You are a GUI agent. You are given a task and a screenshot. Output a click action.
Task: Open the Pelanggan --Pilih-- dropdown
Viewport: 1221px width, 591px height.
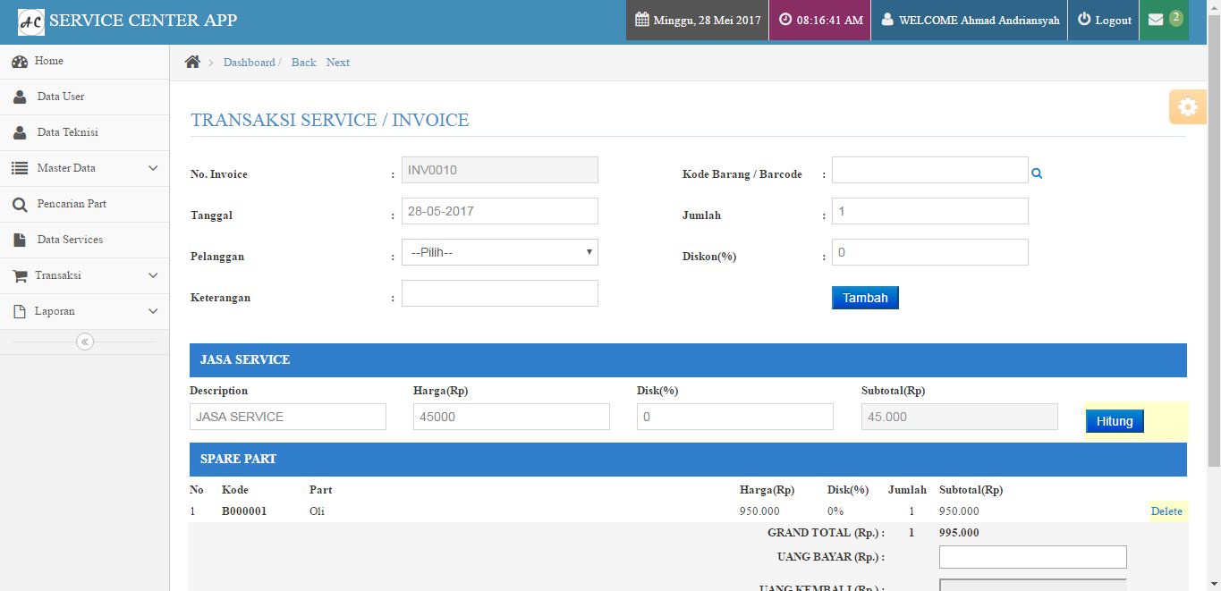click(499, 252)
